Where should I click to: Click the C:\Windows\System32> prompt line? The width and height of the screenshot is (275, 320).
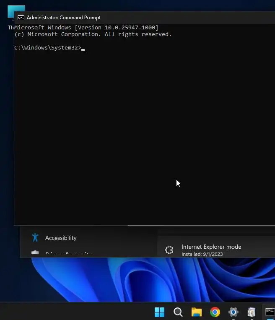pyautogui.click(x=48, y=48)
